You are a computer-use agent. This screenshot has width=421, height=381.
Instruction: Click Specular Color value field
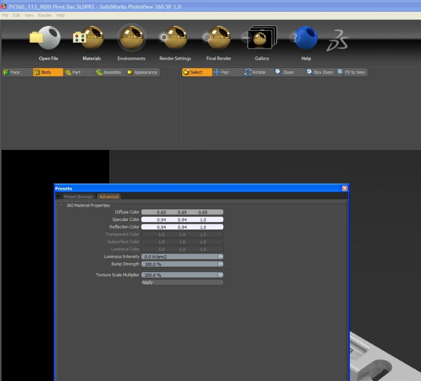coord(182,219)
